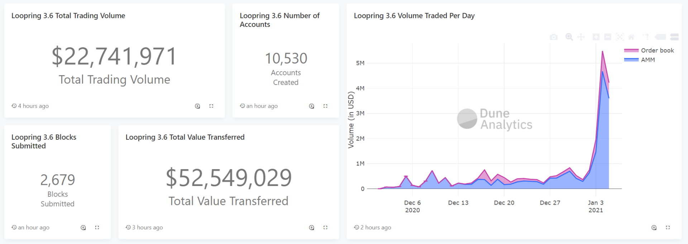
Task: Click the 'Jan 3 2021' axis label
Action: (596, 206)
